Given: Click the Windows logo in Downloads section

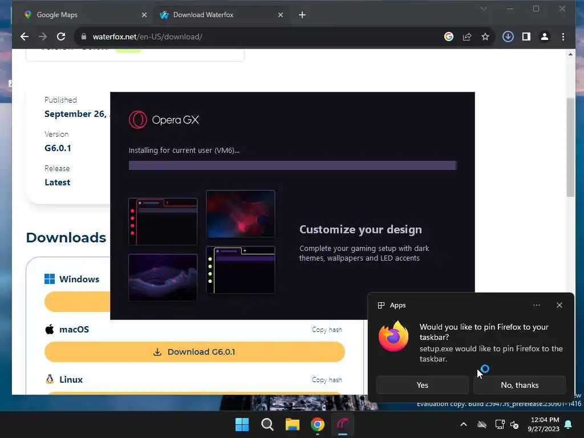Looking at the screenshot, I should [x=50, y=279].
